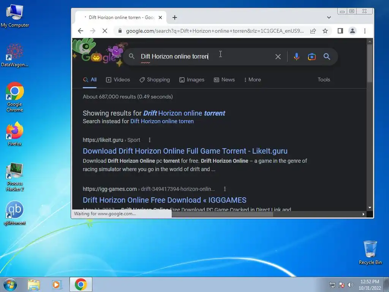Go back to the previous page in Chrome
This screenshot has height=292, width=389.
(81, 31)
